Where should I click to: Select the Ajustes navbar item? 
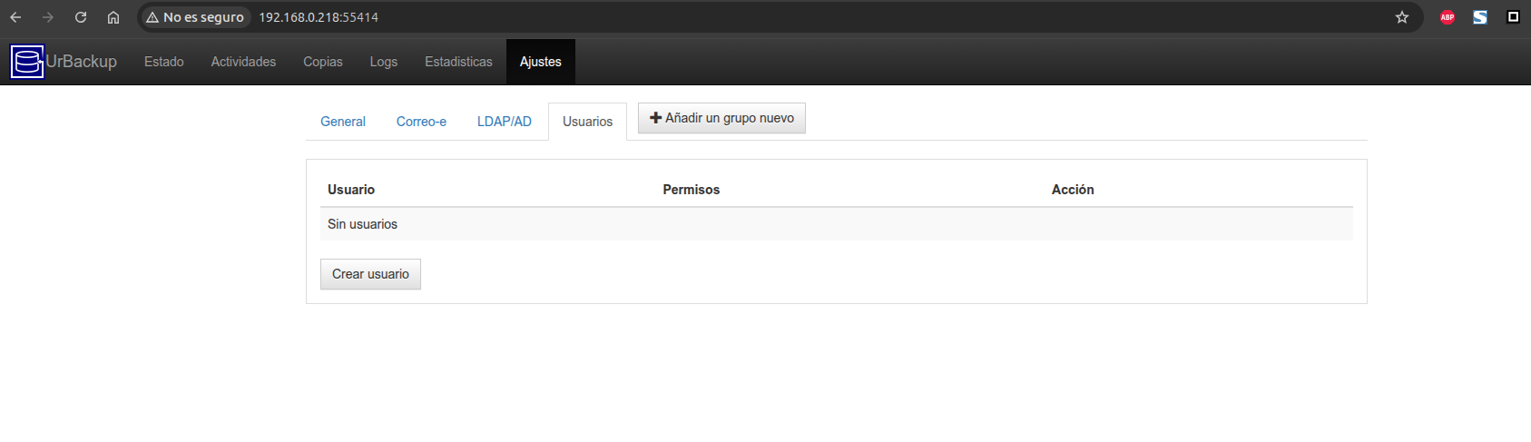[541, 62]
